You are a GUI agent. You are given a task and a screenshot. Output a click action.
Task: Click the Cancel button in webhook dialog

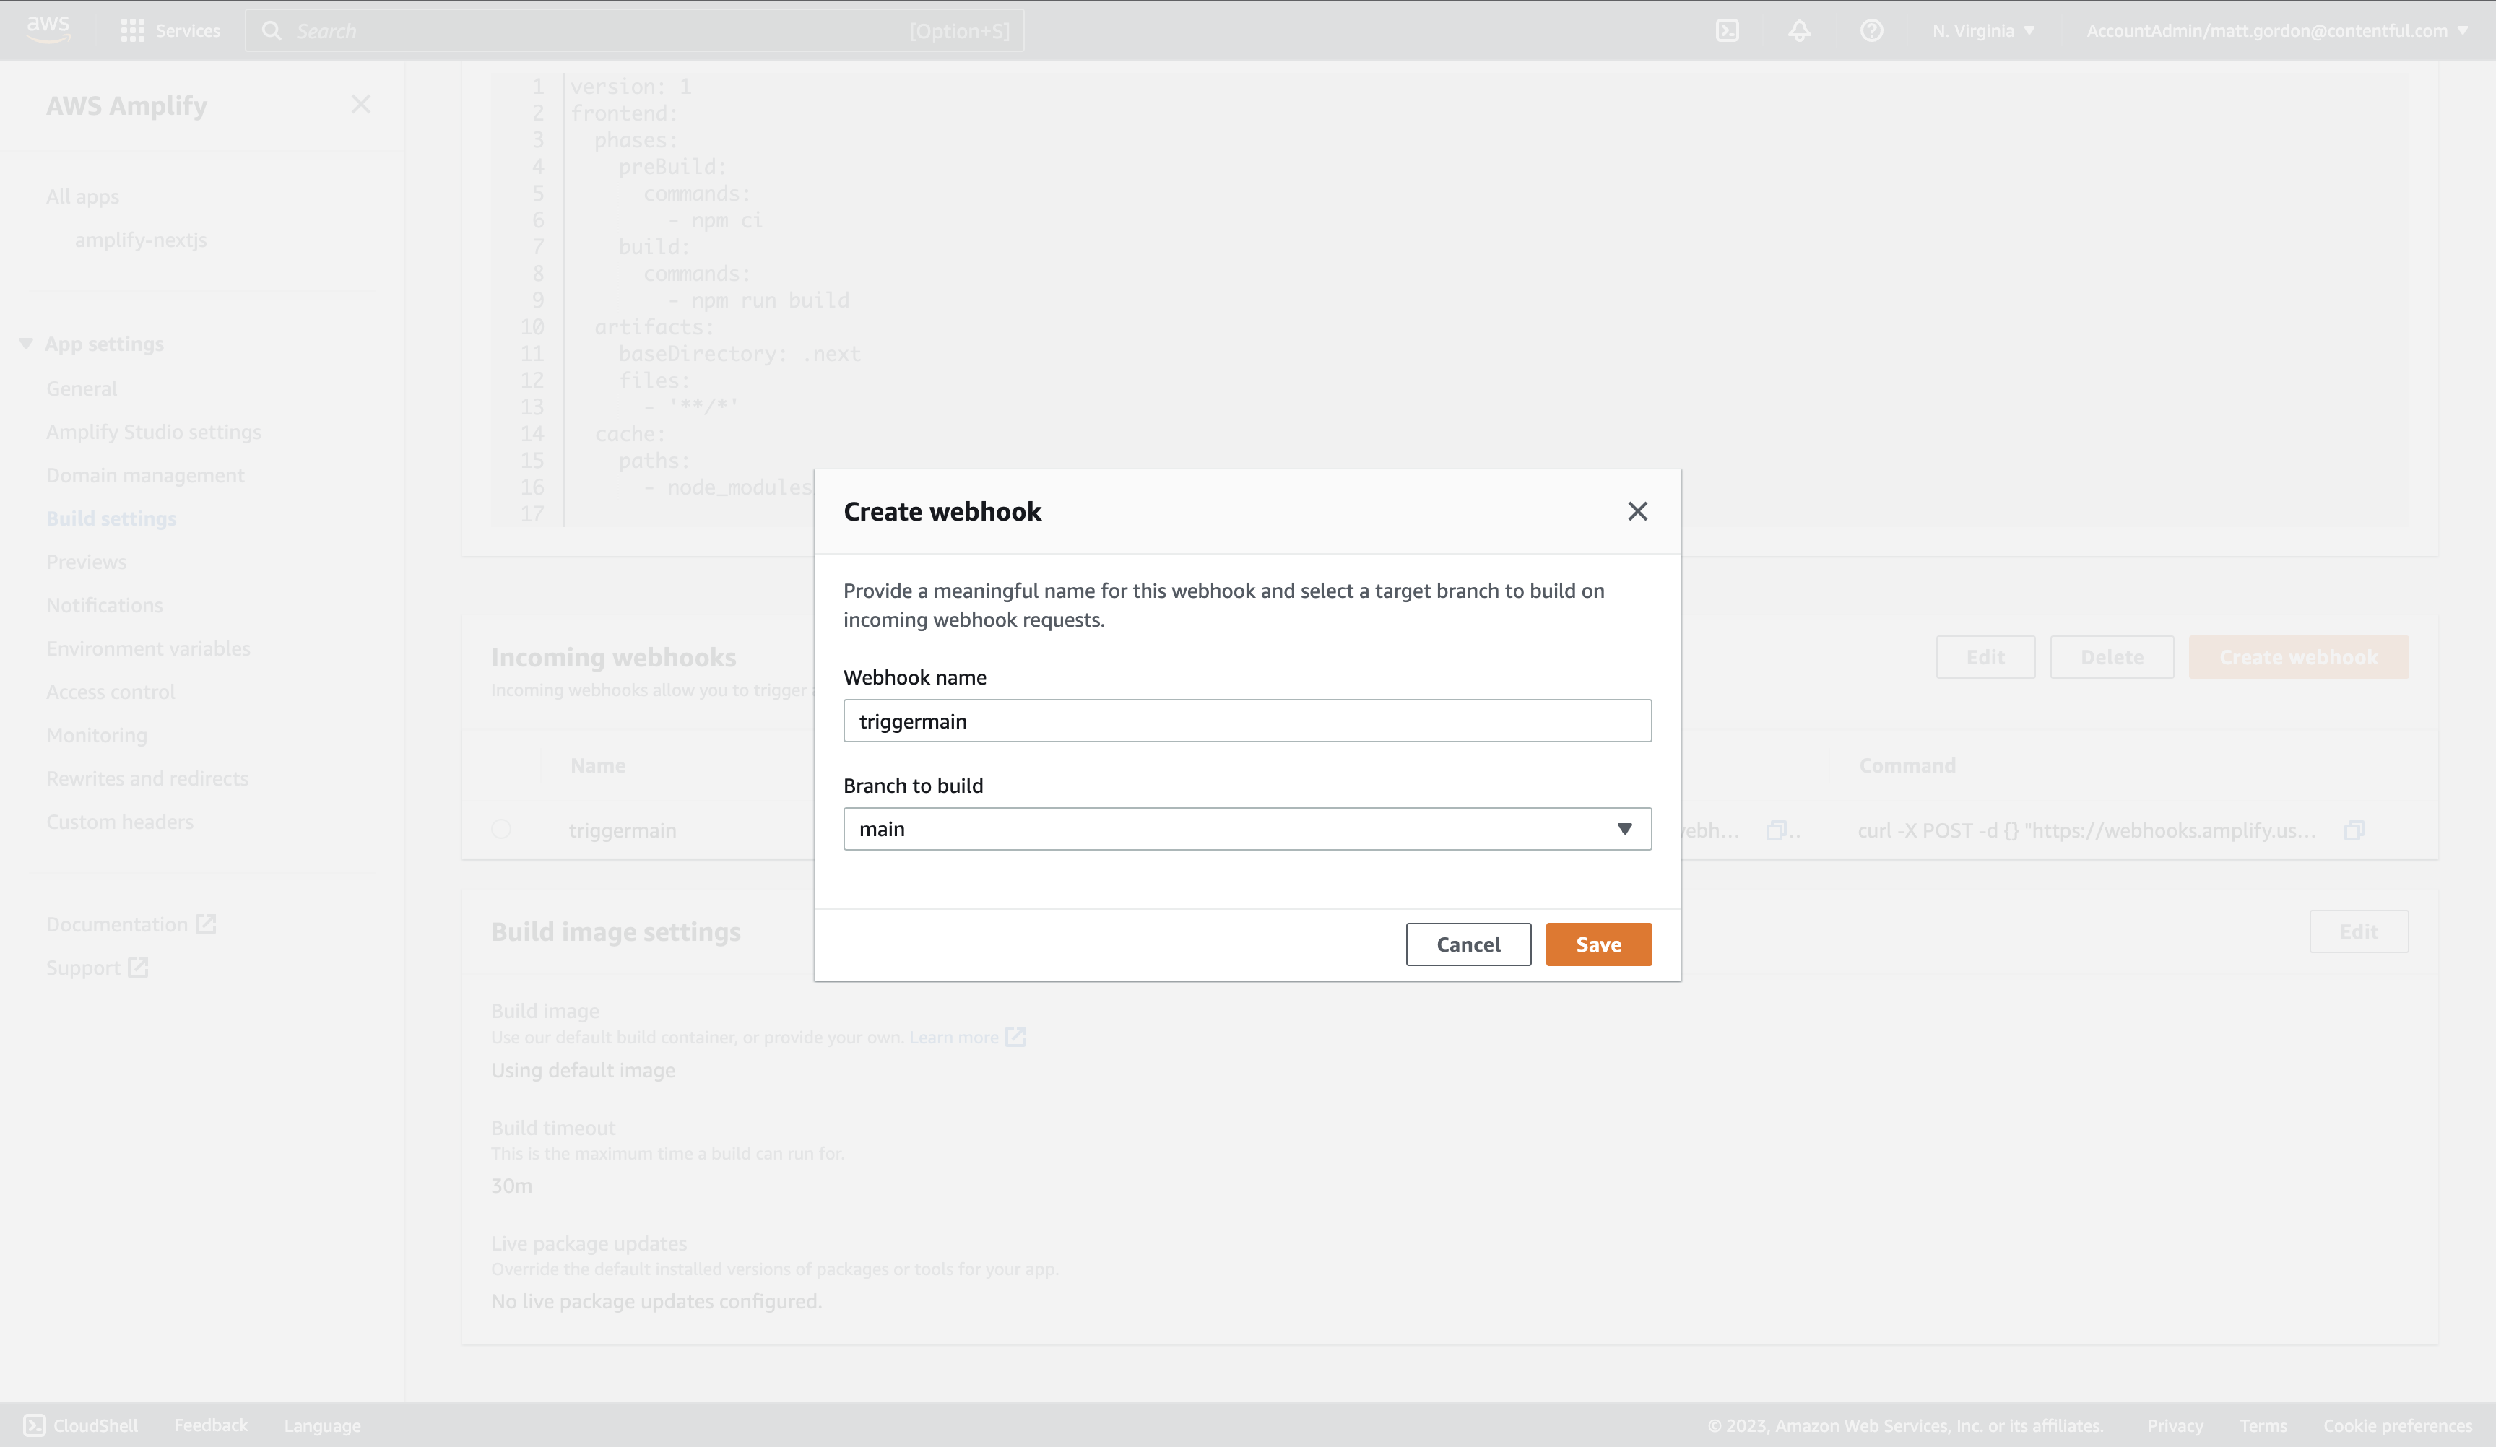[x=1468, y=942]
